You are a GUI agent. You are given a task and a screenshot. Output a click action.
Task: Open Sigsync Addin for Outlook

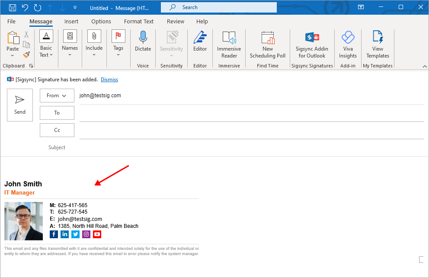coord(312,38)
